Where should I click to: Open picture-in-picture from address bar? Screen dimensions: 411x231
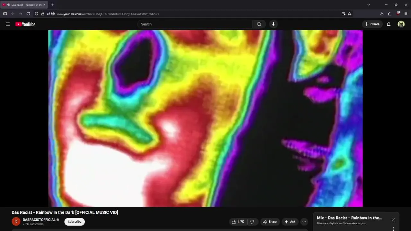tap(343, 14)
